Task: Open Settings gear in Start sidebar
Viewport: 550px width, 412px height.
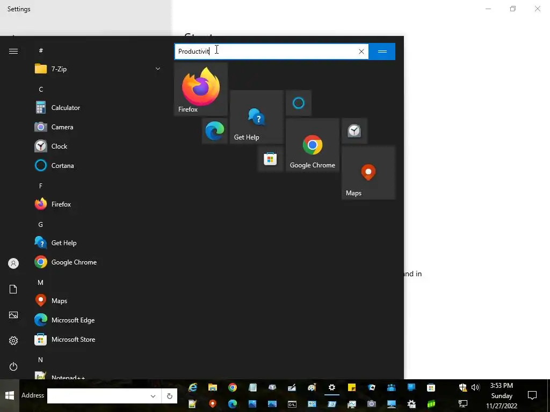Action: coord(13,341)
